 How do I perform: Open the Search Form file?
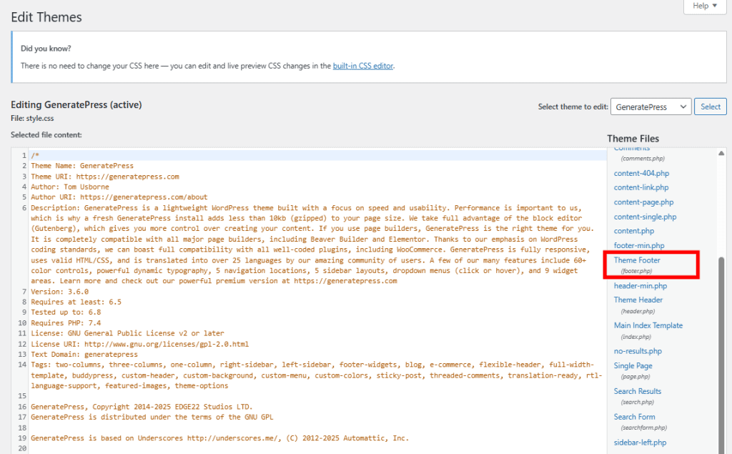(634, 416)
